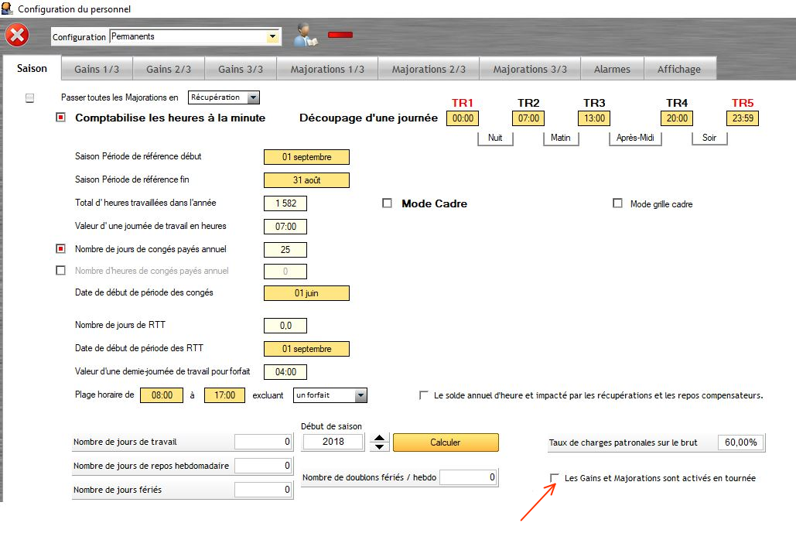
Task: Click the 07:00 journée de travail field
Action: click(x=285, y=227)
